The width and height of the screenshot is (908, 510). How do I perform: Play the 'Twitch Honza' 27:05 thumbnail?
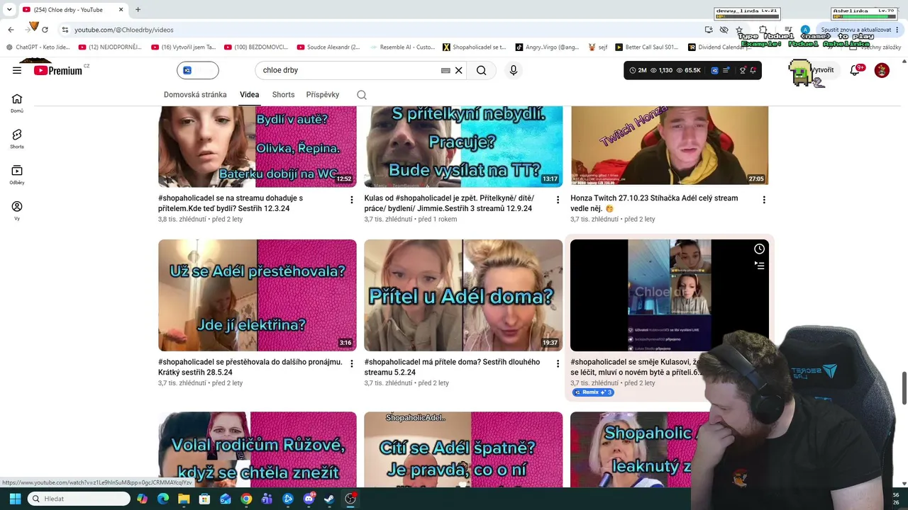click(670, 147)
